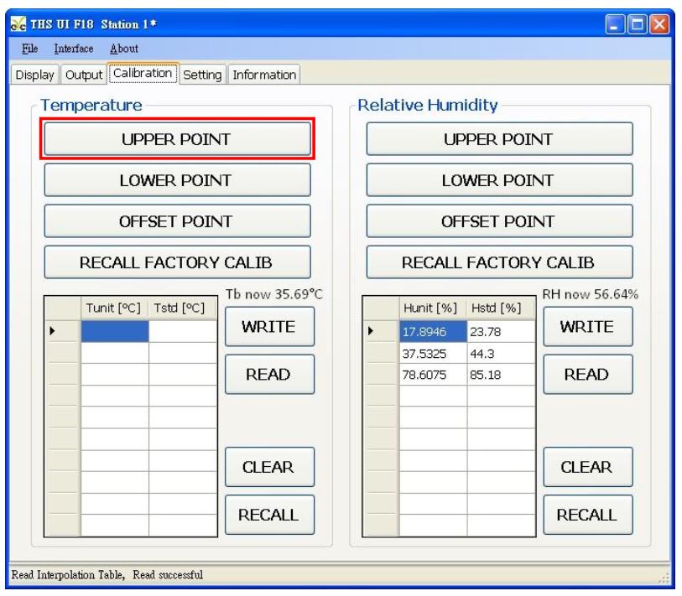Click Relative Humidity RECALL FACTORY CALIB
682x596 pixels.
click(x=499, y=262)
